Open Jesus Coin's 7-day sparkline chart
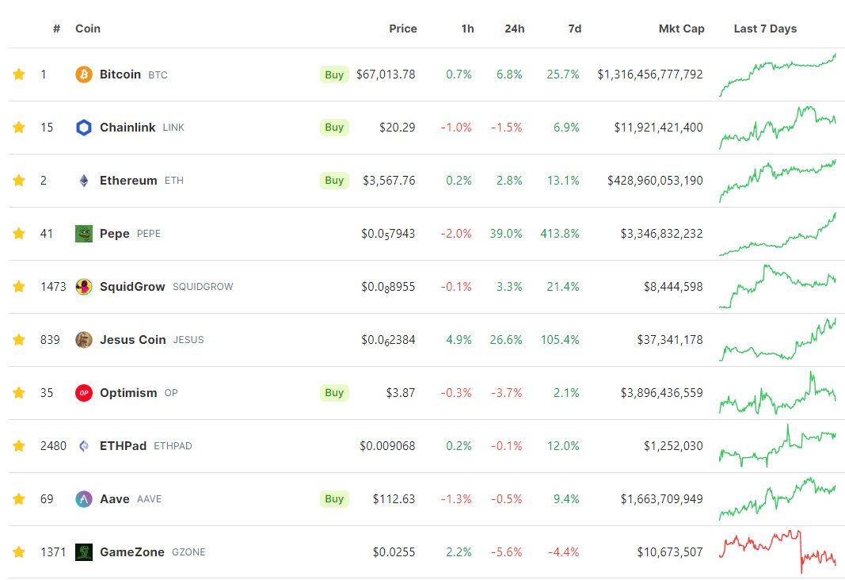This screenshot has width=845, height=580. tap(778, 340)
